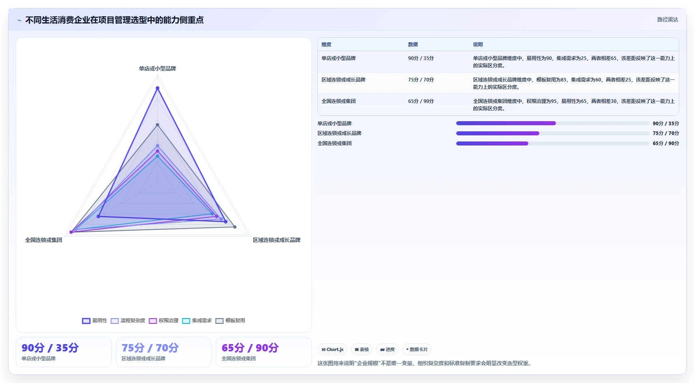
Task: Click the 数据卡片 tag
Action: click(x=416, y=349)
